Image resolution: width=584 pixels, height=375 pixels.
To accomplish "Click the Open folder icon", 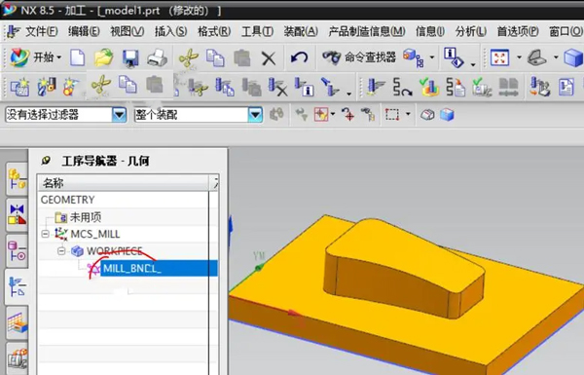I will tap(103, 57).
